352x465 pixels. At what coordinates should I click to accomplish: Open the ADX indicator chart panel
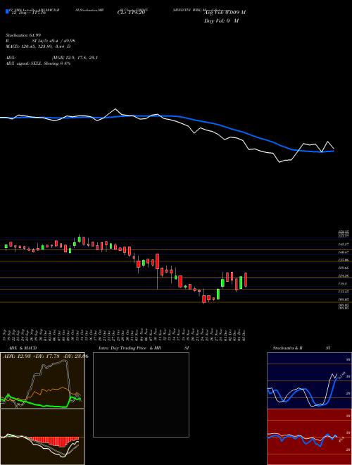42,380
